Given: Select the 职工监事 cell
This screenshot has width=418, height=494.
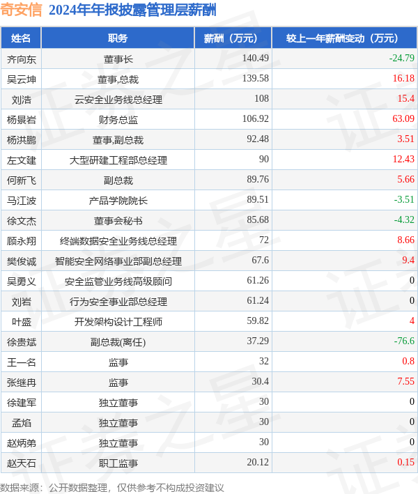Looking at the screenshot, I should pyautogui.click(x=118, y=463).
